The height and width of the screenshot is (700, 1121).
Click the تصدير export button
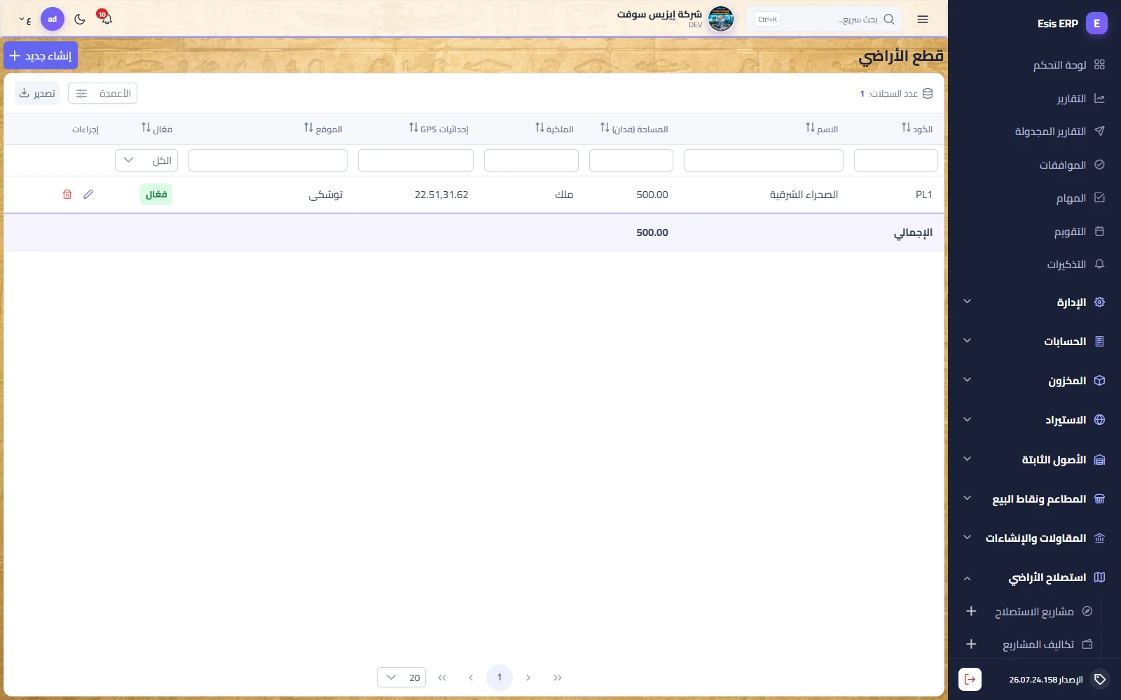[x=37, y=93]
